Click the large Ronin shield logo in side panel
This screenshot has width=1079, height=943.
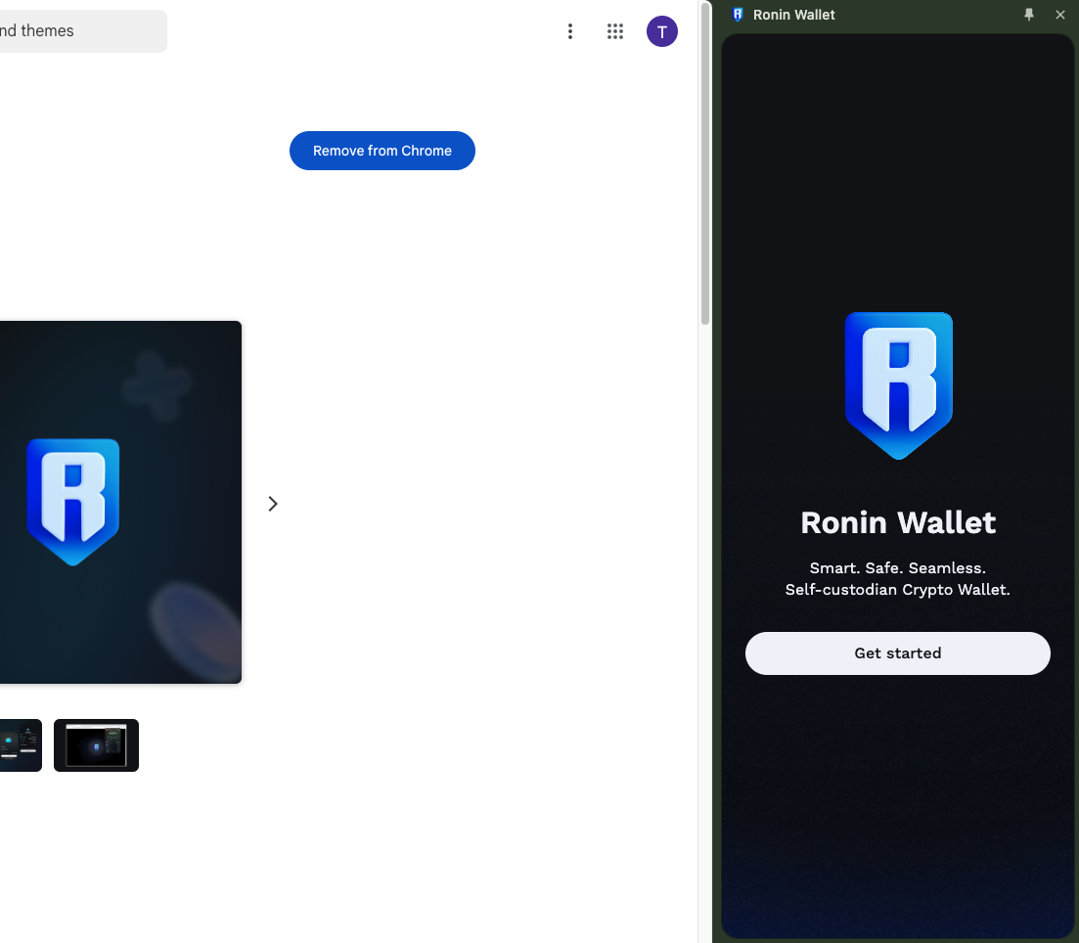pos(898,385)
